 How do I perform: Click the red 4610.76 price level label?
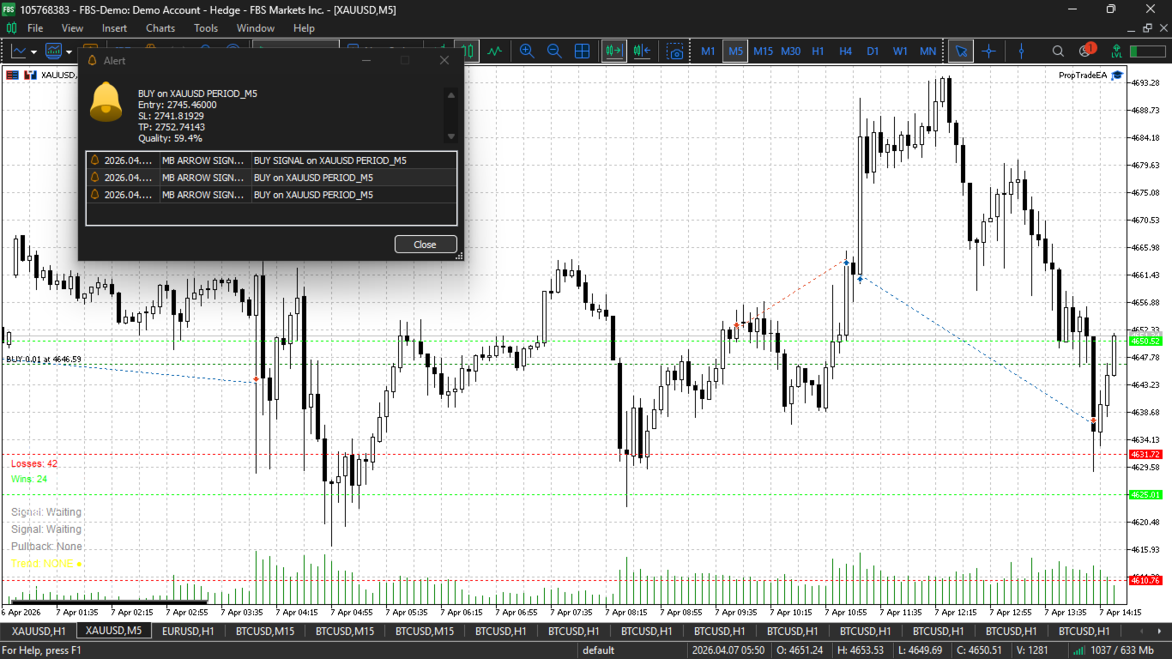coord(1145,581)
